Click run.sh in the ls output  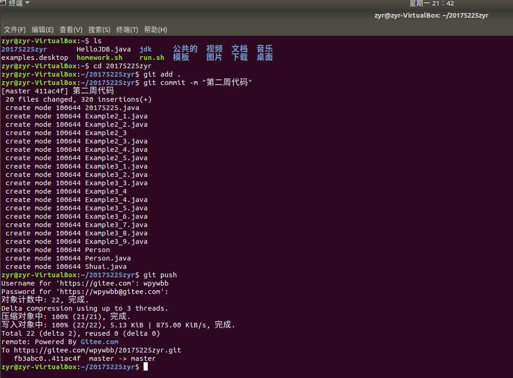[152, 58]
